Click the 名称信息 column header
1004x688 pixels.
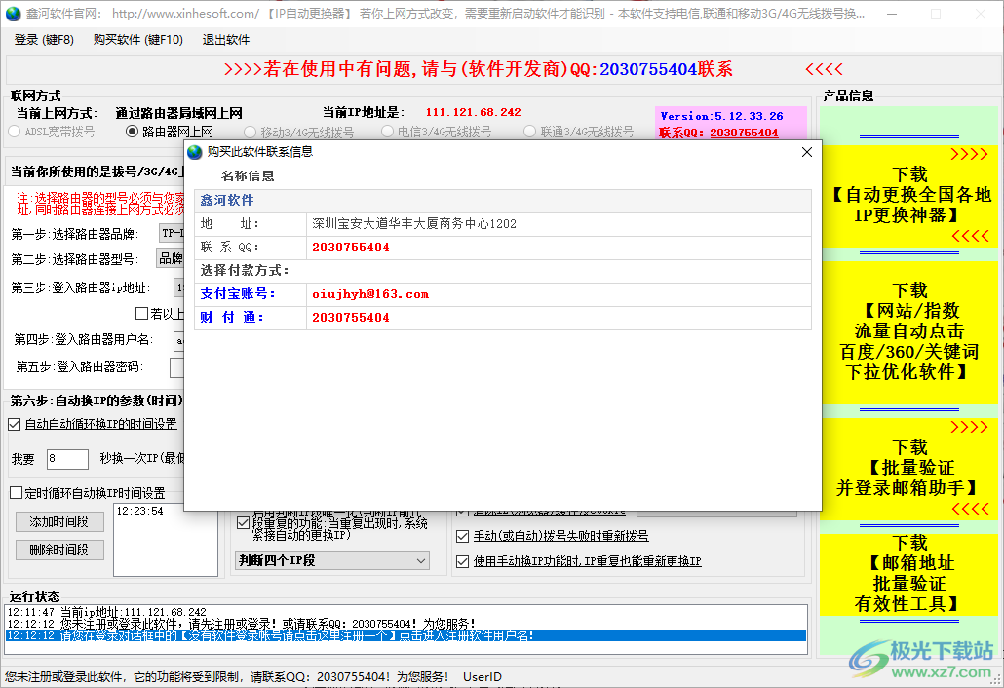coord(248,176)
